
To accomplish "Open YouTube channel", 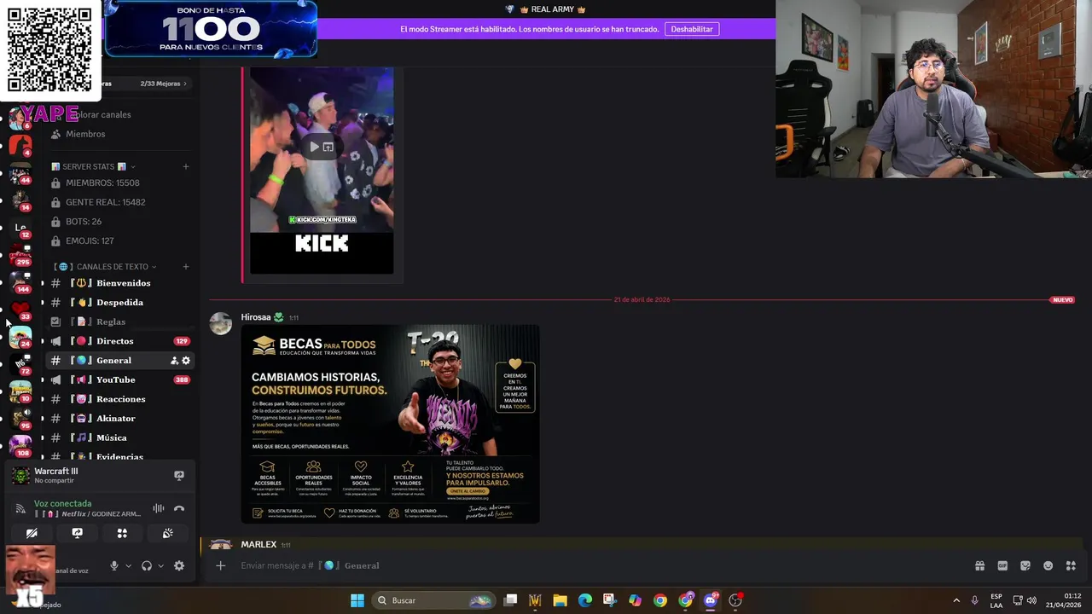I will click(120, 379).
